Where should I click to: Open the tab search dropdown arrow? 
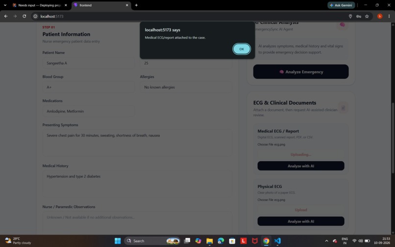tap(5, 5)
